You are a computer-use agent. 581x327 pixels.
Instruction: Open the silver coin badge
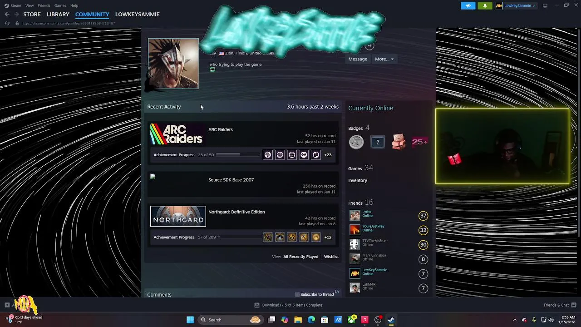tap(356, 142)
